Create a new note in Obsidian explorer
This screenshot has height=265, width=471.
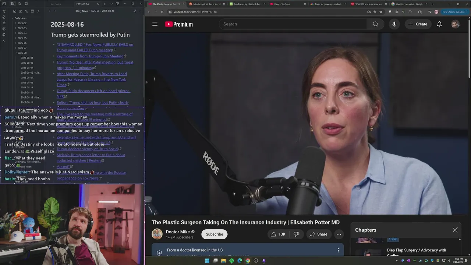pos(15,11)
